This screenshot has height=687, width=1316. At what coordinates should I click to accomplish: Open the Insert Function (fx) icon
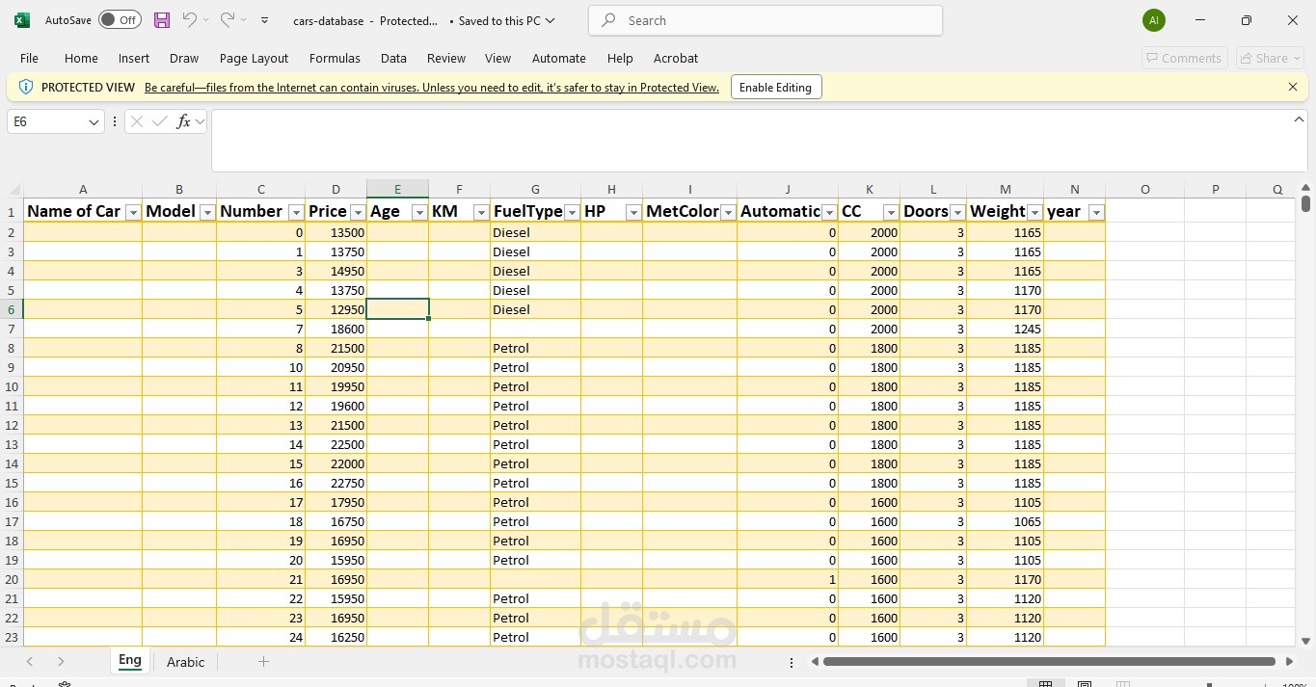coord(182,121)
